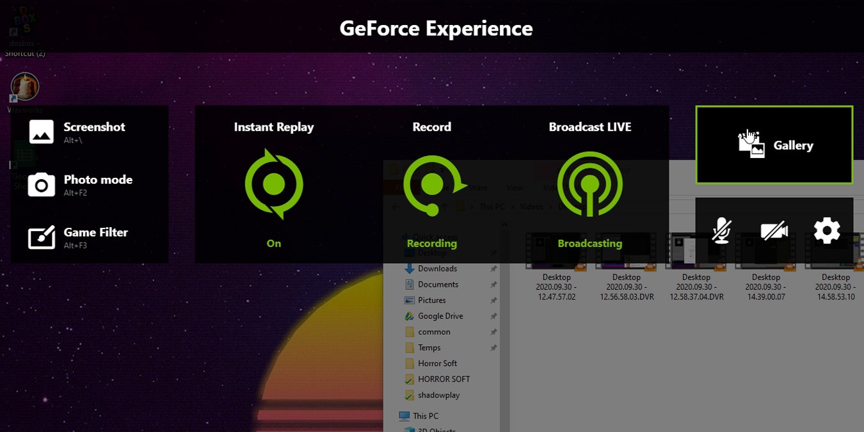Open the Gallery
Viewport: 864px width, 432px height.
(774, 145)
